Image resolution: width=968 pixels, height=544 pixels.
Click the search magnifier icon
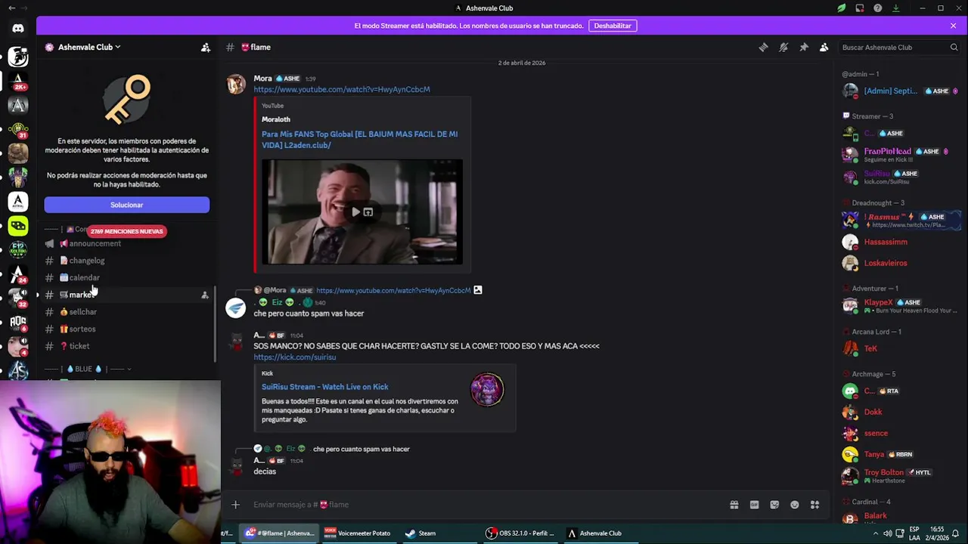point(954,47)
